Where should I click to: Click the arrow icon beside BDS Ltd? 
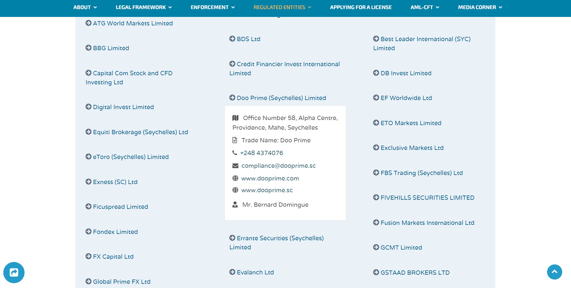point(232,39)
